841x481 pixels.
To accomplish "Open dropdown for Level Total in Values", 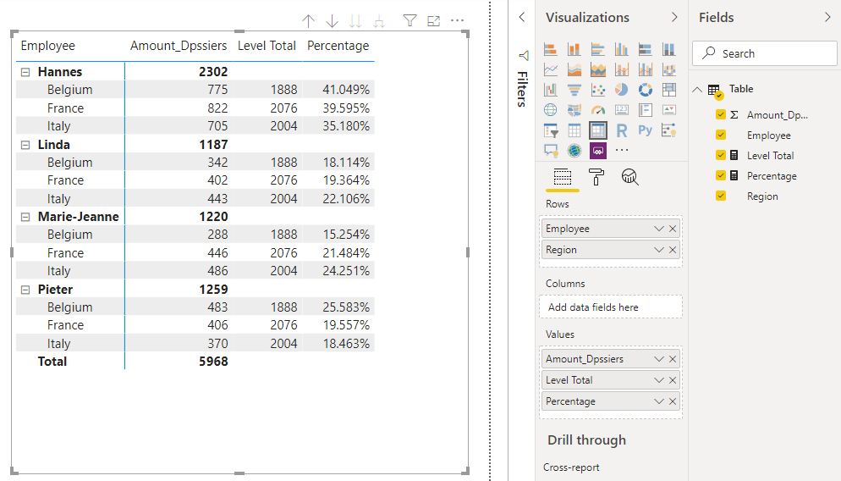I will click(x=659, y=380).
